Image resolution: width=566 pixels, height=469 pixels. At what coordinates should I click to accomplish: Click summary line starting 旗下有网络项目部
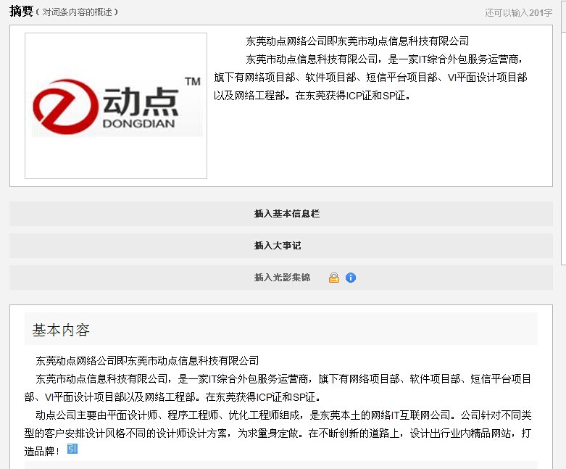click(371, 78)
